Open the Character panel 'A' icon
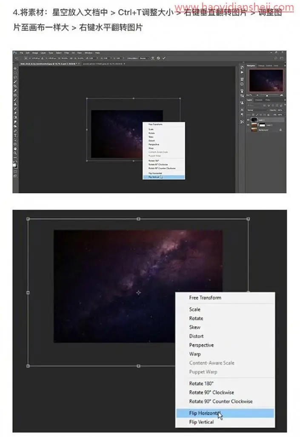This screenshot has height=437, width=300. (x=242, y=109)
